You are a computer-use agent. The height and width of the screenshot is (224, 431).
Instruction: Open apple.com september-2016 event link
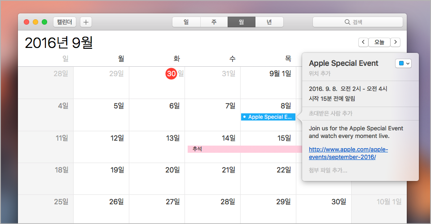tap(348, 153)
